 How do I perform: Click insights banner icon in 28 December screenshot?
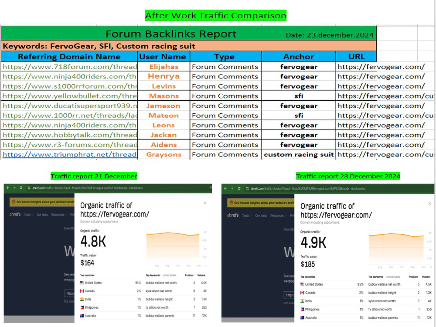232,203
